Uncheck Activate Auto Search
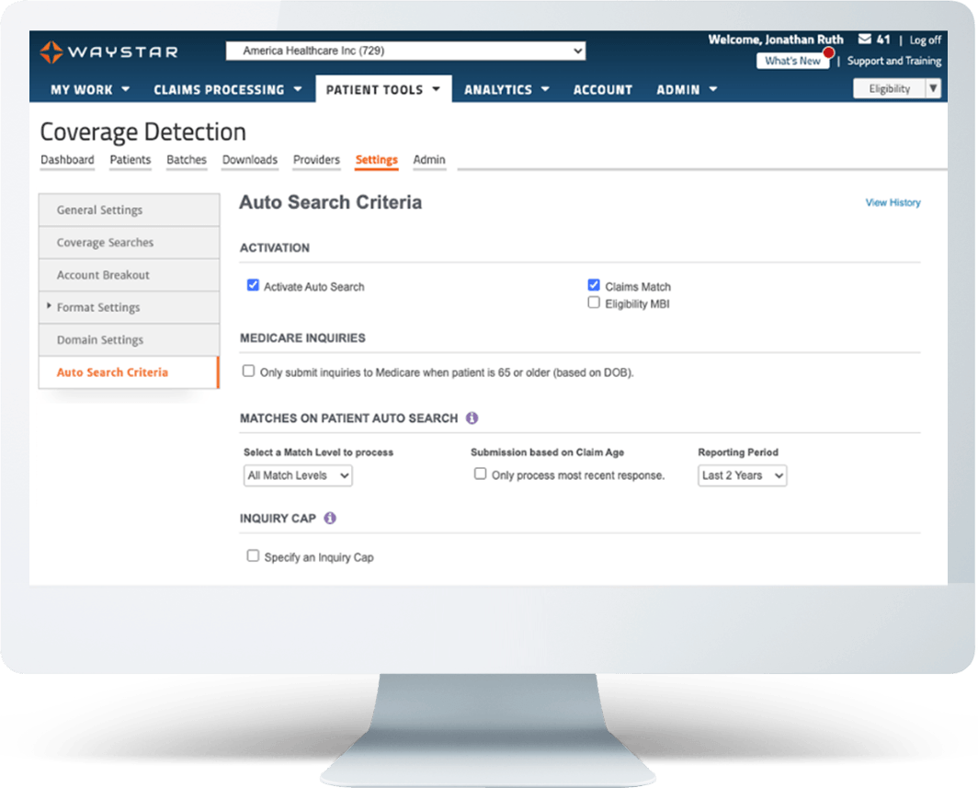 click(x=253, y=285)
